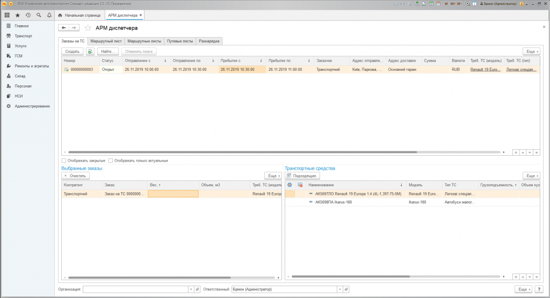
Task: Expand the Ответственный dropdown arrow
Action: tap(340, 289)
